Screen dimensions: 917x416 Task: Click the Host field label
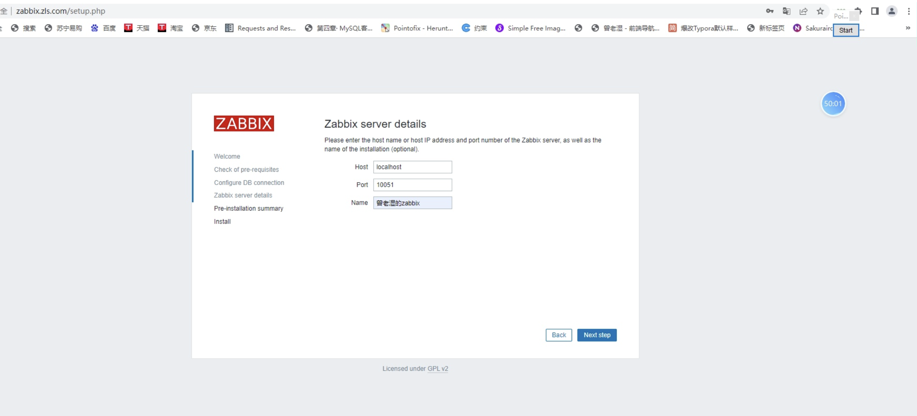click(361, 167)
